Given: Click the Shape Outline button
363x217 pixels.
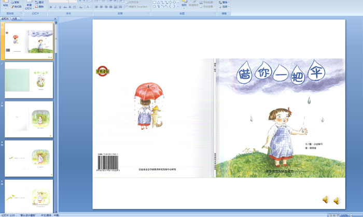Looking at the screenshot, I should (207, 2).
